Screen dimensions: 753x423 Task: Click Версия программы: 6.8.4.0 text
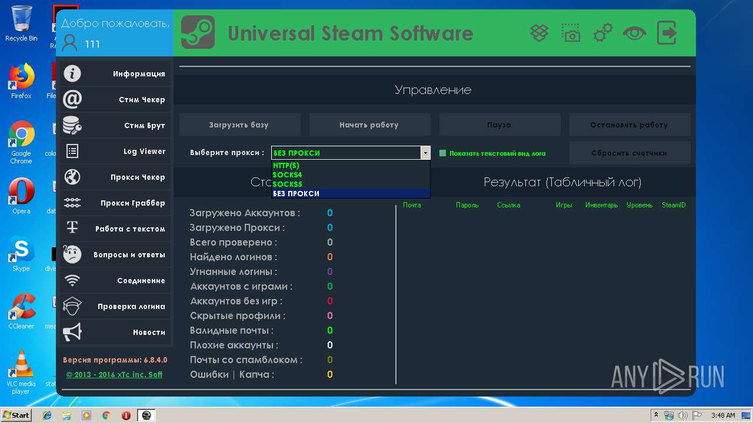115,360
